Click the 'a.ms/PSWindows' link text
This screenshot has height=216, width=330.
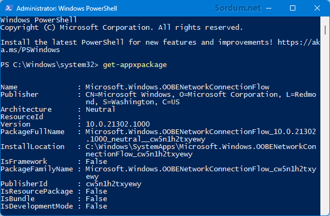[30, 50]
